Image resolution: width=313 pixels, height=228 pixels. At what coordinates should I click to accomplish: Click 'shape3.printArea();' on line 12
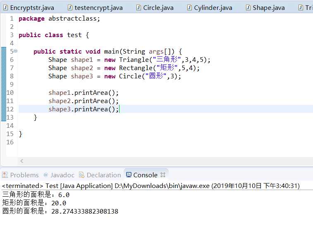84,109
